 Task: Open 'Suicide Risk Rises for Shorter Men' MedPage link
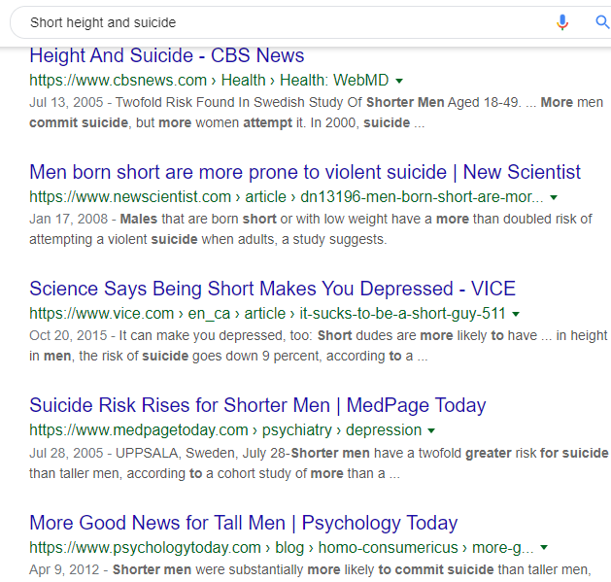point(257,405)
